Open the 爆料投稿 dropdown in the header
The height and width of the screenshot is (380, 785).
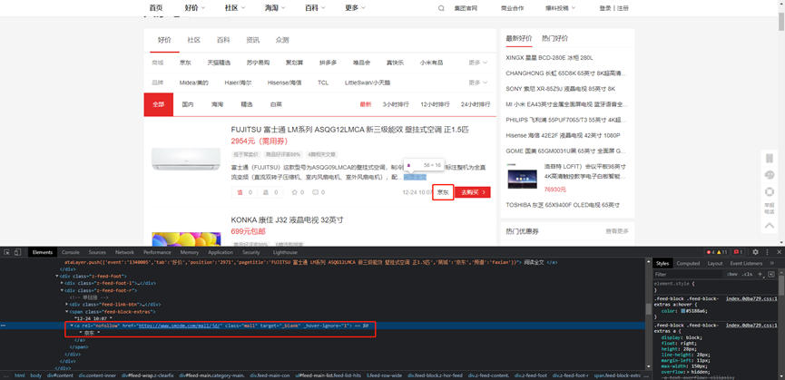pyautogui.click(x=560, y=8)
